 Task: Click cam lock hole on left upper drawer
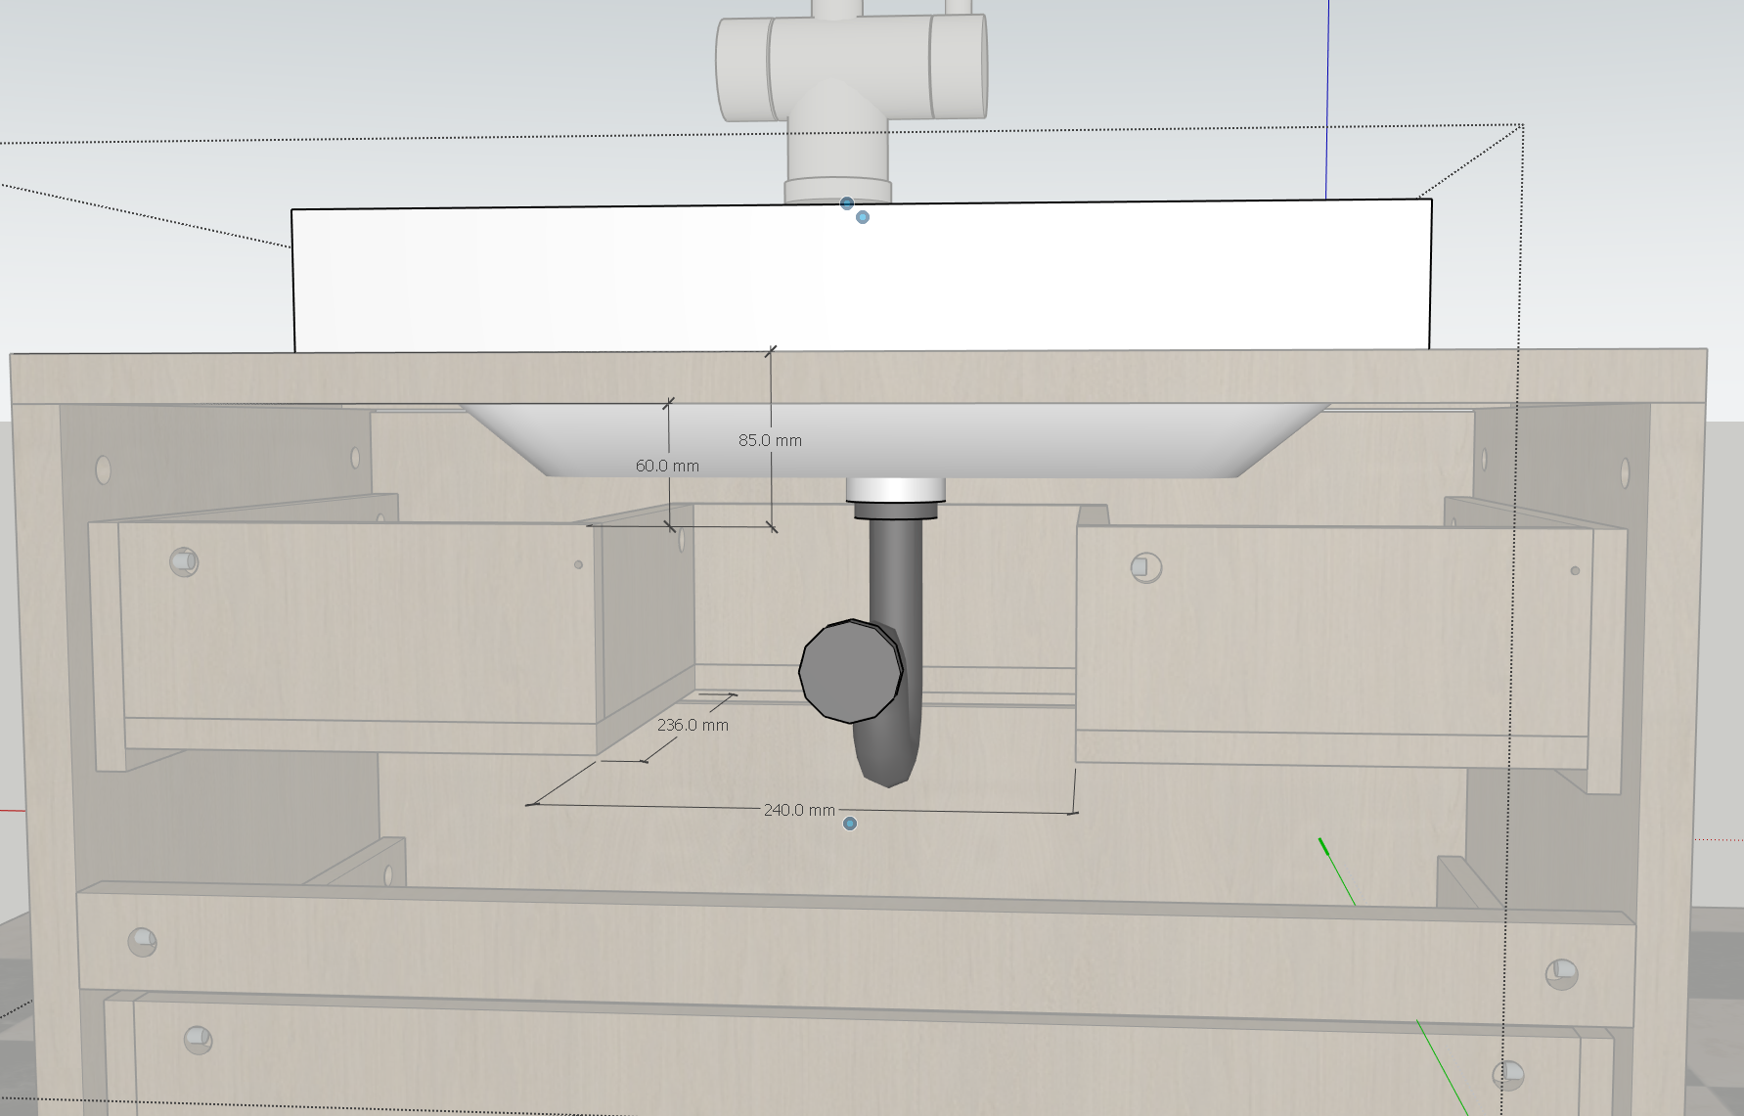click(183, 561)
